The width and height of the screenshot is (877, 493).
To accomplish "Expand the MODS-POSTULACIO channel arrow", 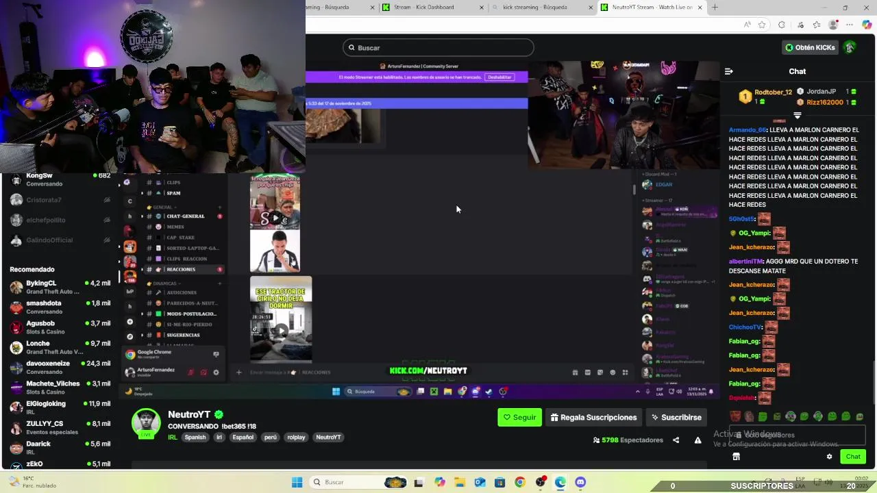I will 143,314.
